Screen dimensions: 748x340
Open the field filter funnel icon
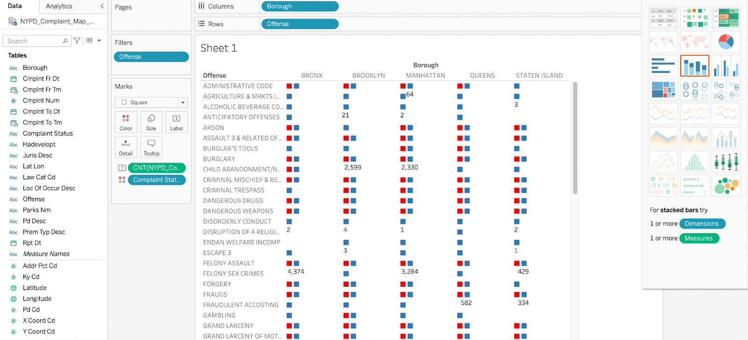pos(77,41)
